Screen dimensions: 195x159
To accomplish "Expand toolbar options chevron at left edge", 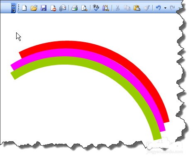I will [x=13, y=8].
